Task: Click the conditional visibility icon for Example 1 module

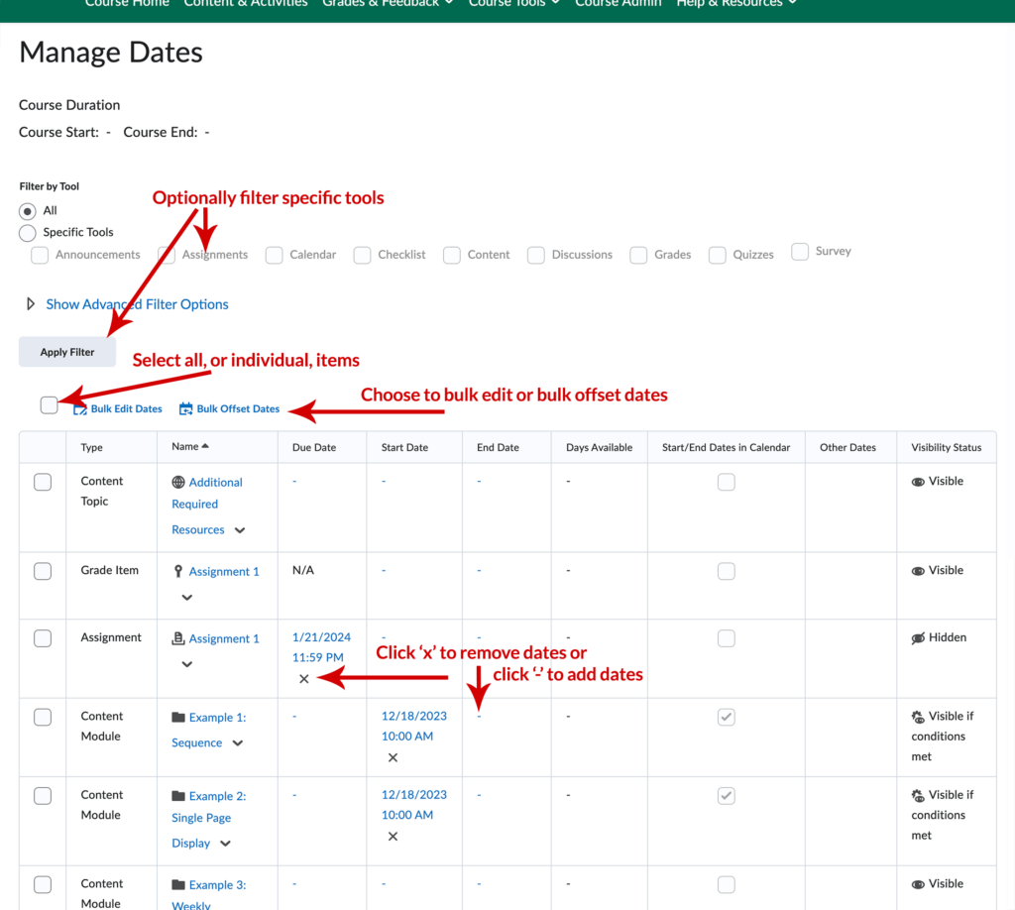Action: (x=917, y=716)
